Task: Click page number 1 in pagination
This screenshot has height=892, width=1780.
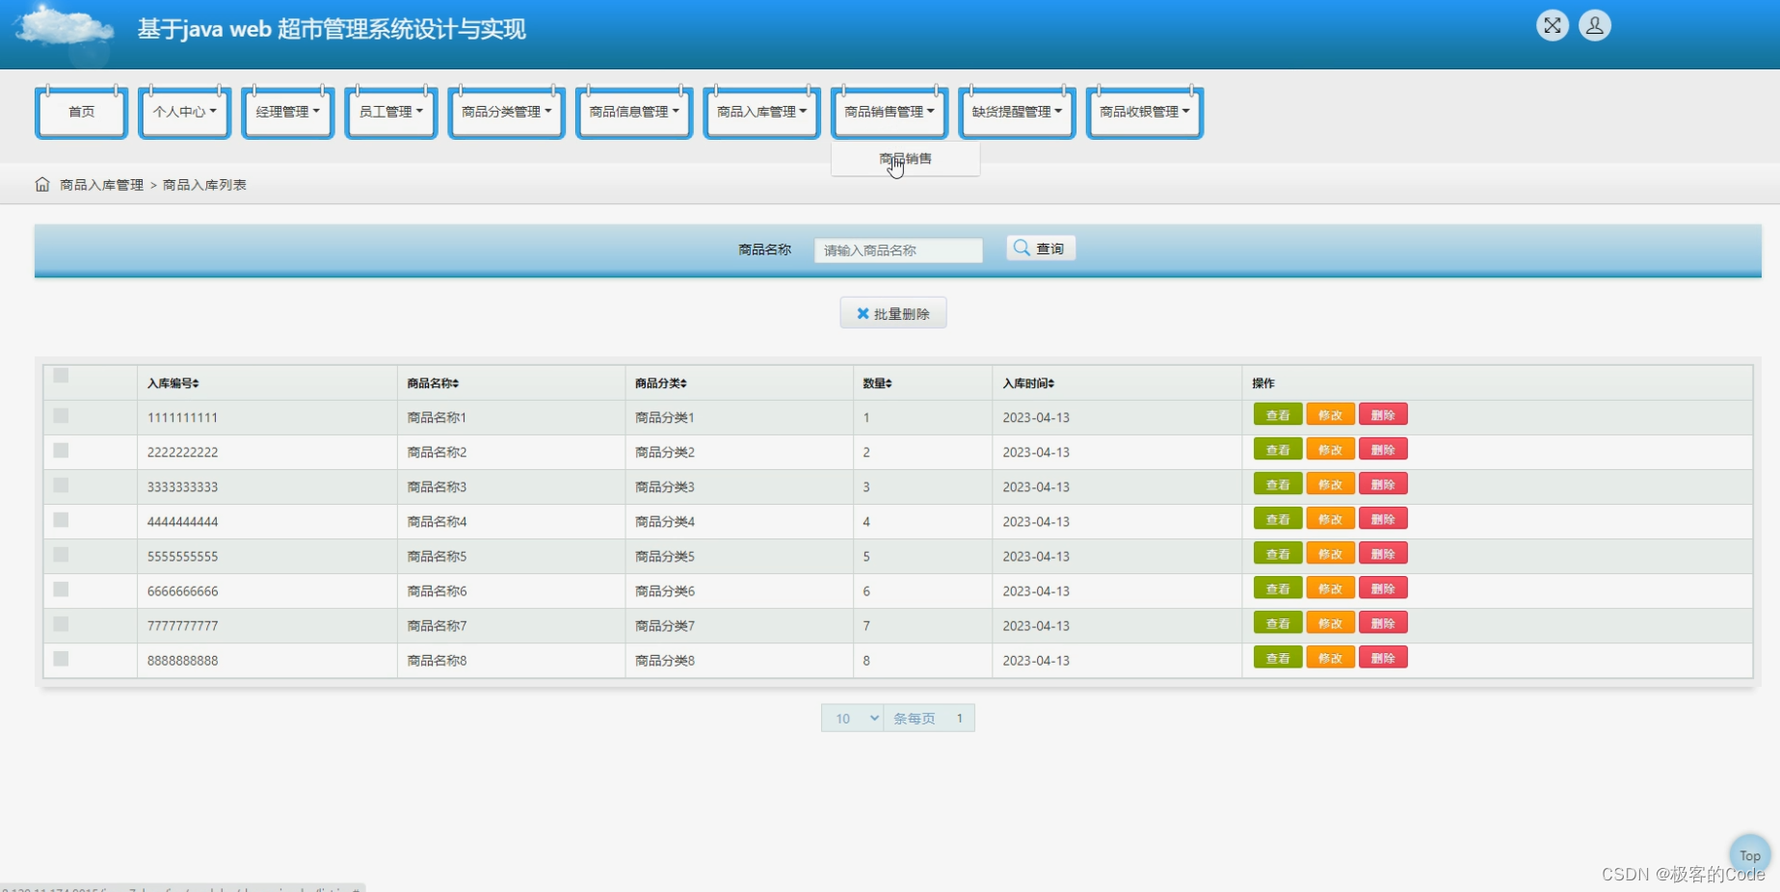Action: (959, 719)
